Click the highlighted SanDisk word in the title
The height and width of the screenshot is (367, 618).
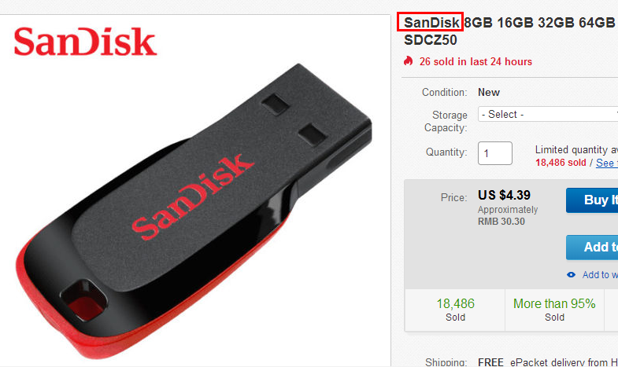coord(431,23)
